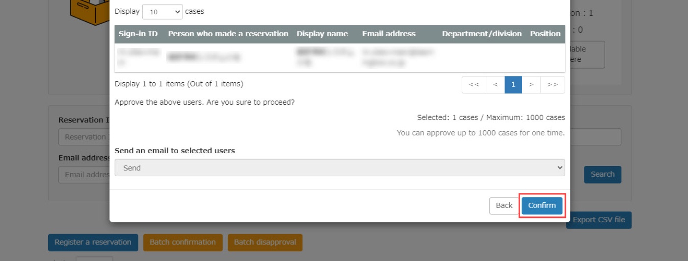Image resolution: width=688 pixels, height=261 pixels.
Task: Jump to last page of results
Action: tap(553, 85)
